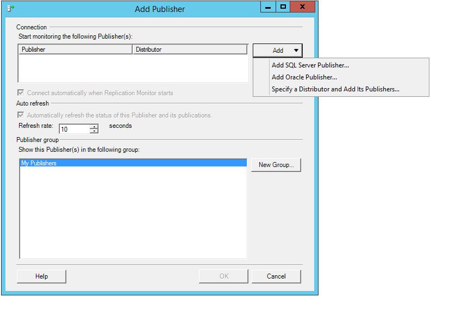Increase refresh rate with up arrow

pyautogui.click(x=94, y=127)
